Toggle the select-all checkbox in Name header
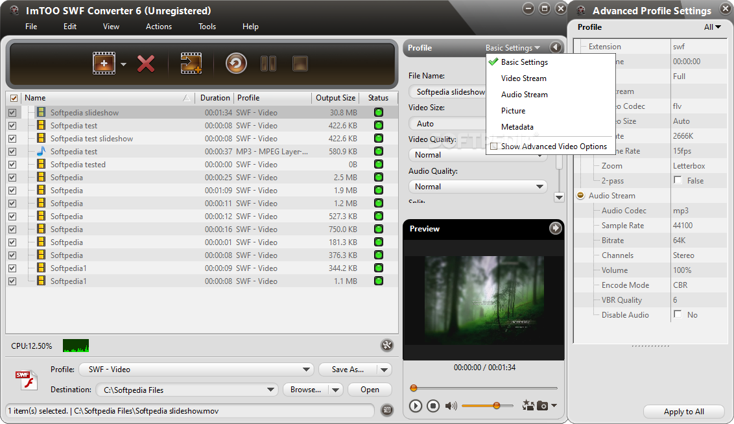This screenshot has width=734, height=424. (x=14, y=98)
